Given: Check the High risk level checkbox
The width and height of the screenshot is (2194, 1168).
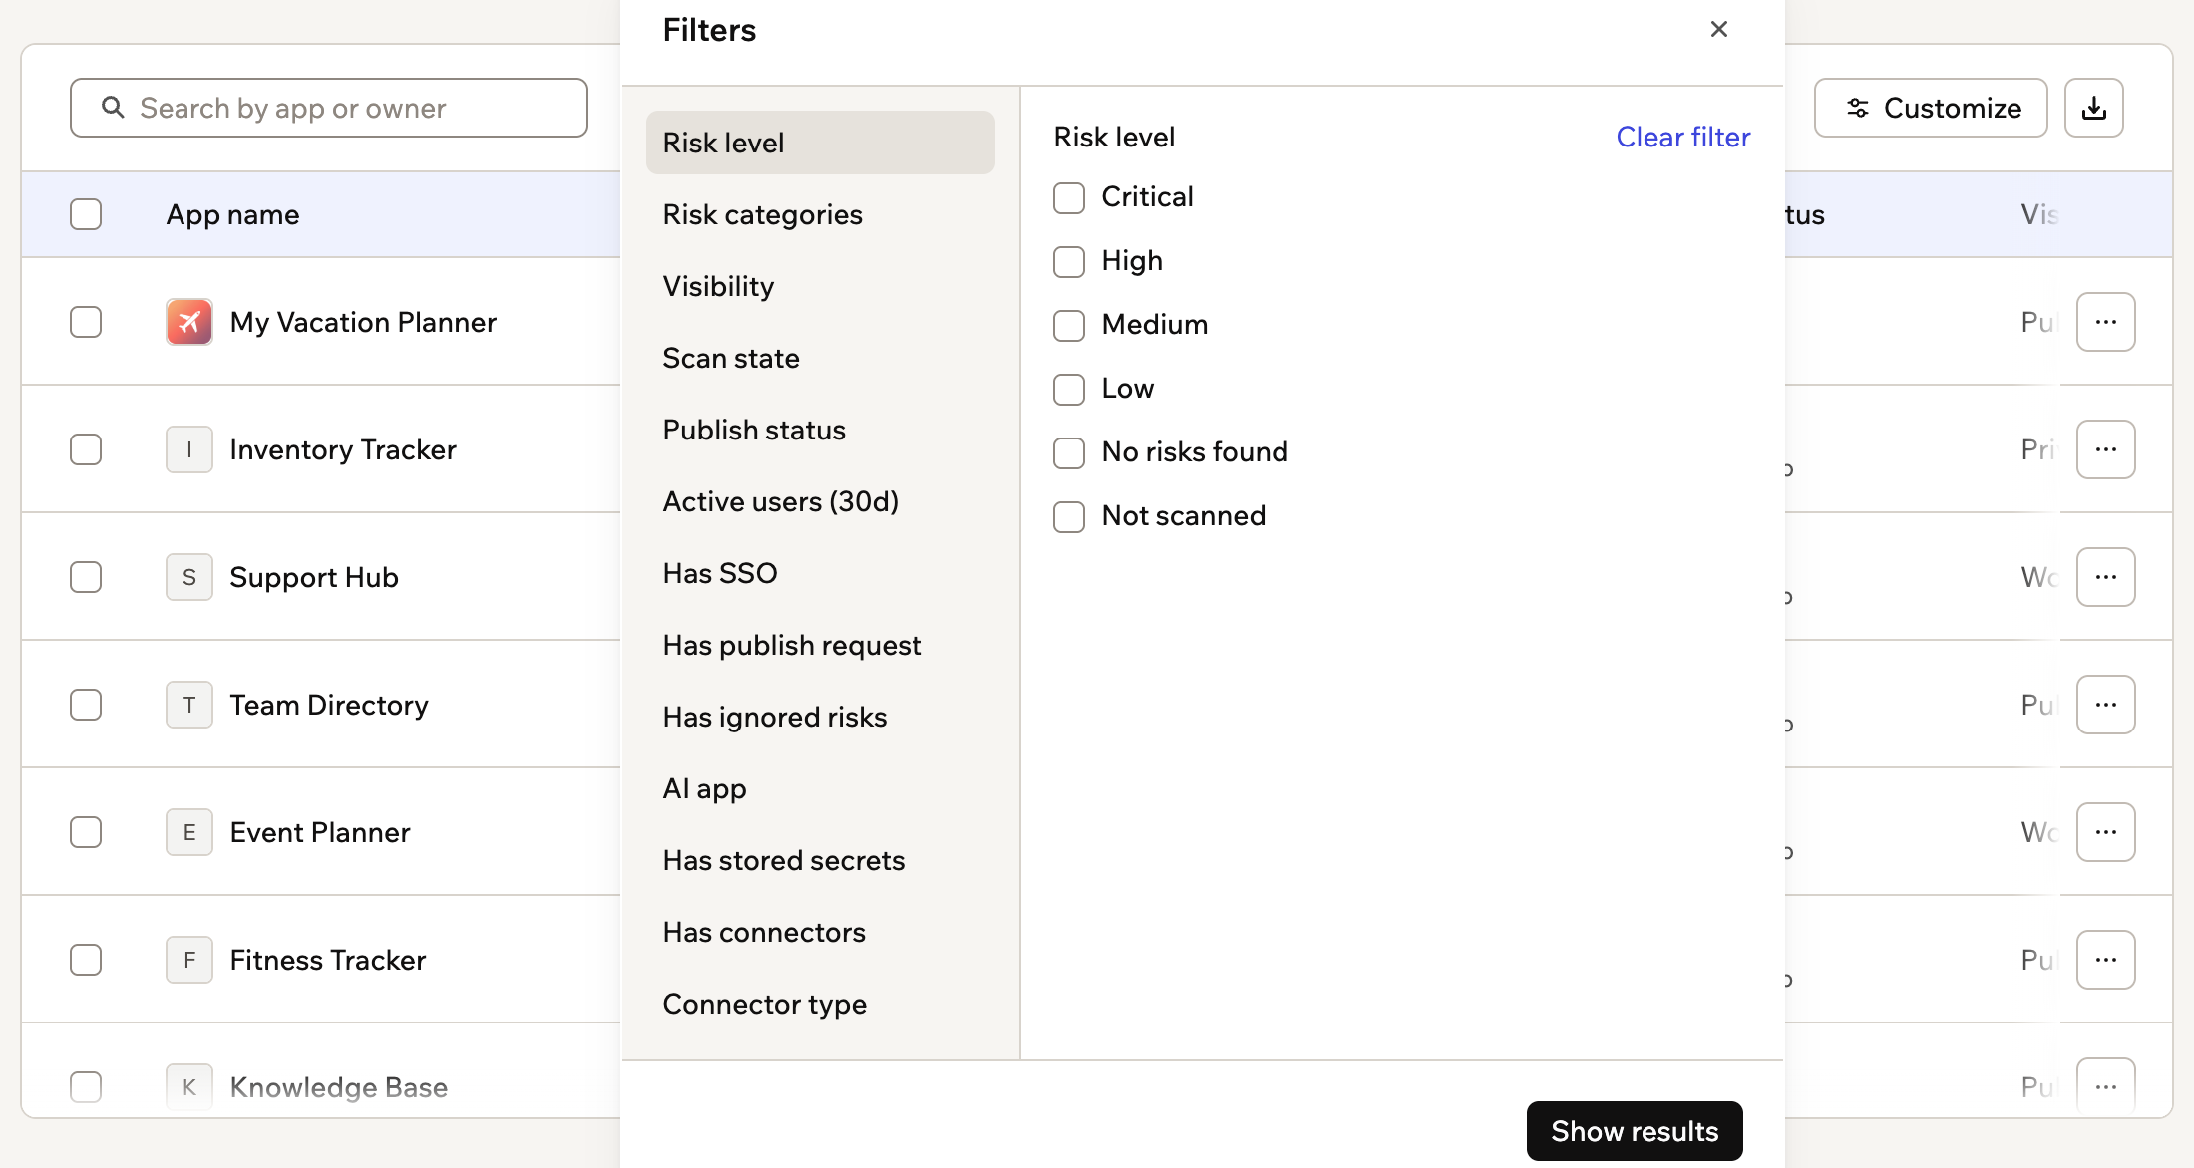Looking at the screenshot, I should click(1069, 262).
